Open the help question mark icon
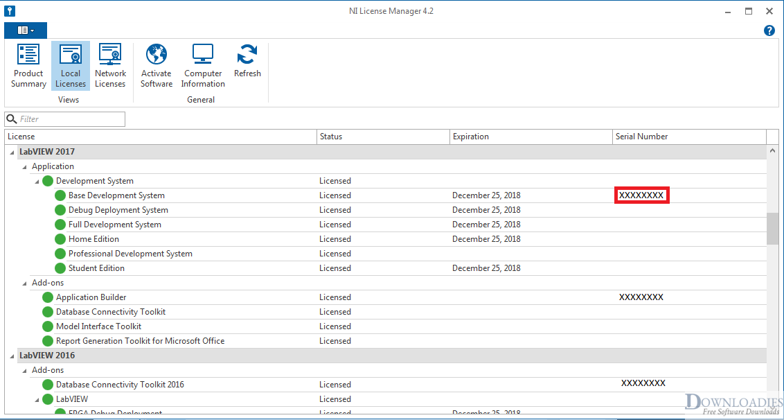The width and height of the screenshot is (784, 420). click(769, 30)
